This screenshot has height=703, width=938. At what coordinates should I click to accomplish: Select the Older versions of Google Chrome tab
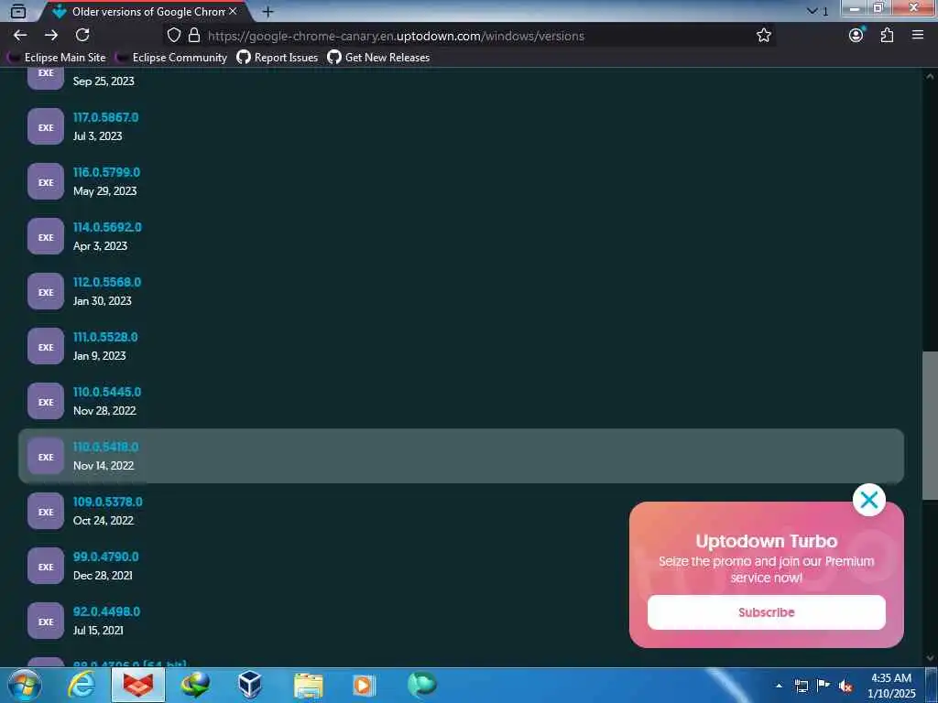[x=147, y=11]
